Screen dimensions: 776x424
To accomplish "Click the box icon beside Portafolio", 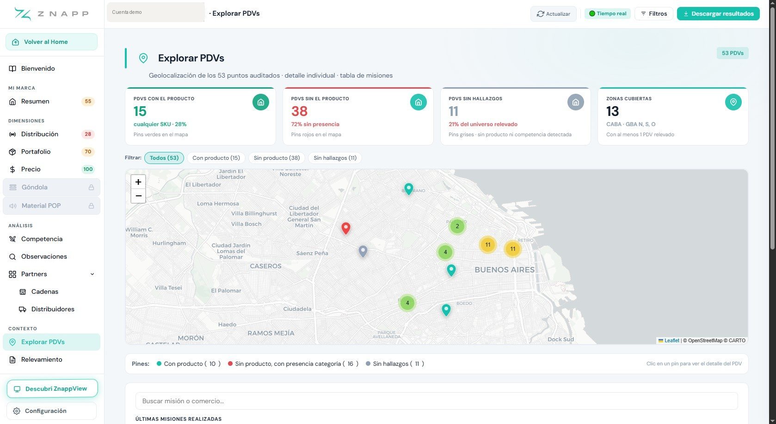I will pos(12,151).
